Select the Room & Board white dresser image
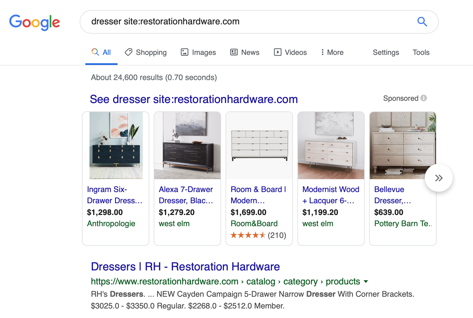This screenshot has height=318, width=473. click(259, 146)
